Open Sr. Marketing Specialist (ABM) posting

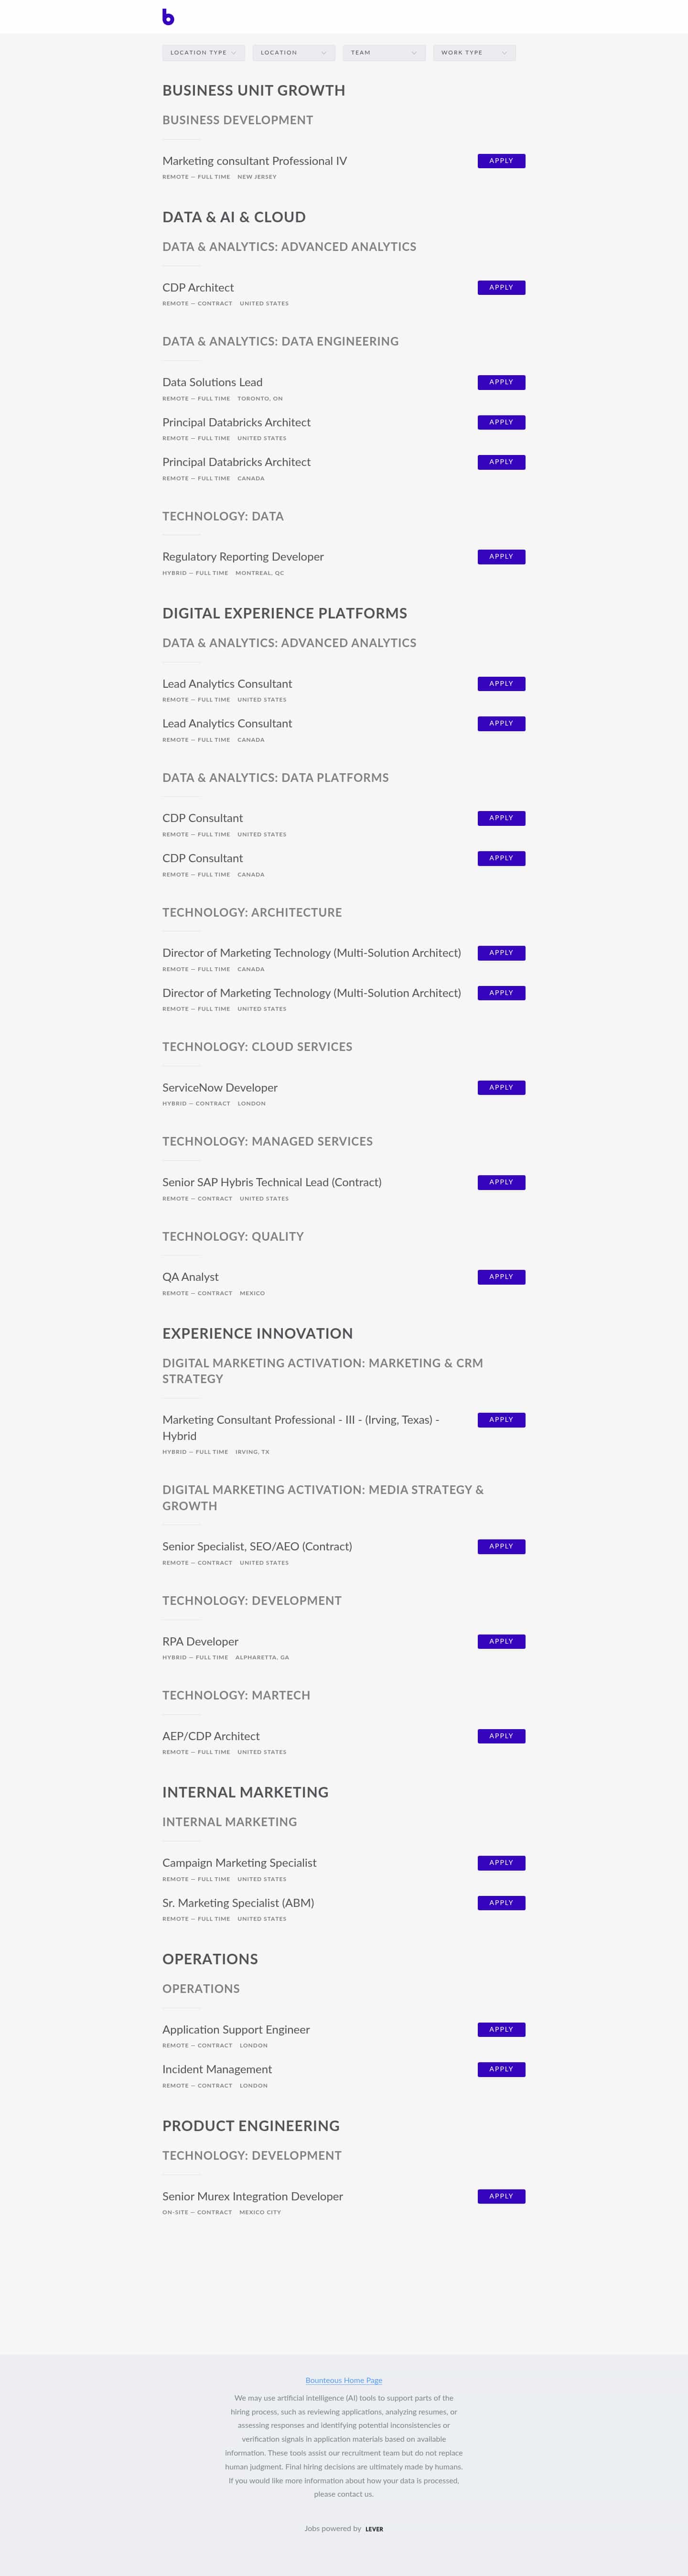[238, 1903]
